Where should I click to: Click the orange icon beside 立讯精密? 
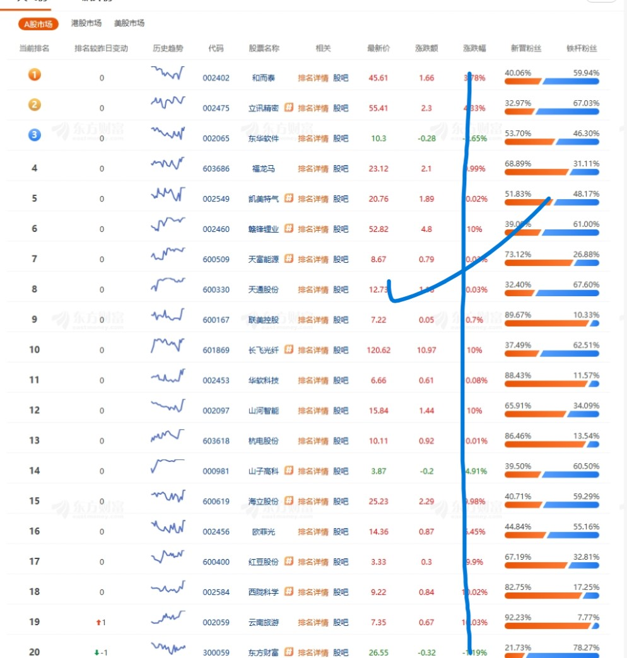(x=289, y=108)
